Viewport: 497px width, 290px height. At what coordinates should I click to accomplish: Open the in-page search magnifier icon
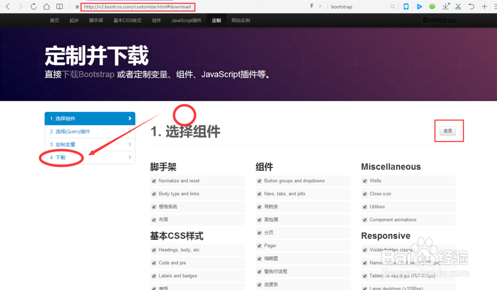click(x=393, y=6)
